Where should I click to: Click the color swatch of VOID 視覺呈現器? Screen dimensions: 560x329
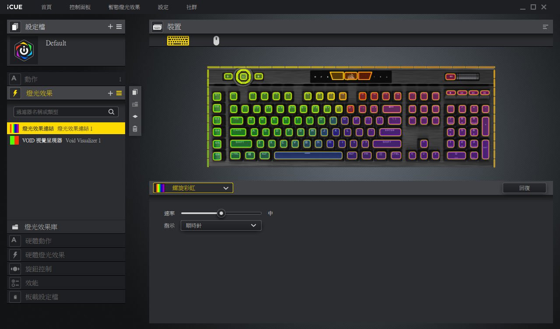[14, 140]
